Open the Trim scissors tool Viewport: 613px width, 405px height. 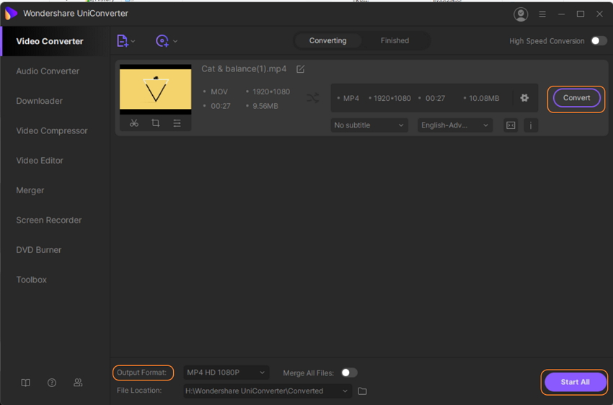pos(134,123)
